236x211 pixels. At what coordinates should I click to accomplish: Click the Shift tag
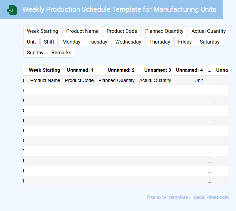(49, 42)
